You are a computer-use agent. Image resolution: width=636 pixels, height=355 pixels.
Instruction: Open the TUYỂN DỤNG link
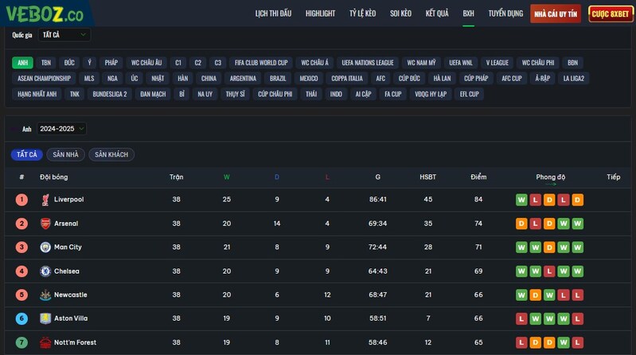pos(505,14)
